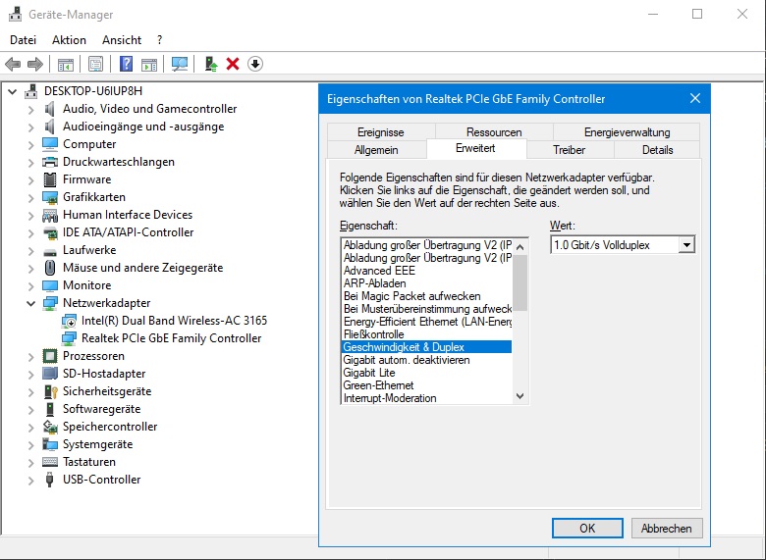
Task: Click the Prozessoren CPU icon
Action: pos(50,356)
